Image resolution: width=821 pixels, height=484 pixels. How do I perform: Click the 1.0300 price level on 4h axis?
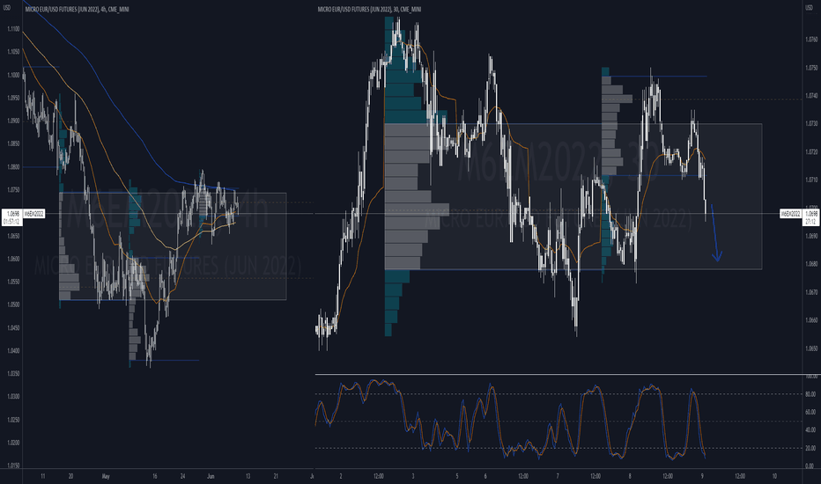coord(13,397)
